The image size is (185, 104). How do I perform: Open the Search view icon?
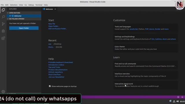tap(3, 17)
